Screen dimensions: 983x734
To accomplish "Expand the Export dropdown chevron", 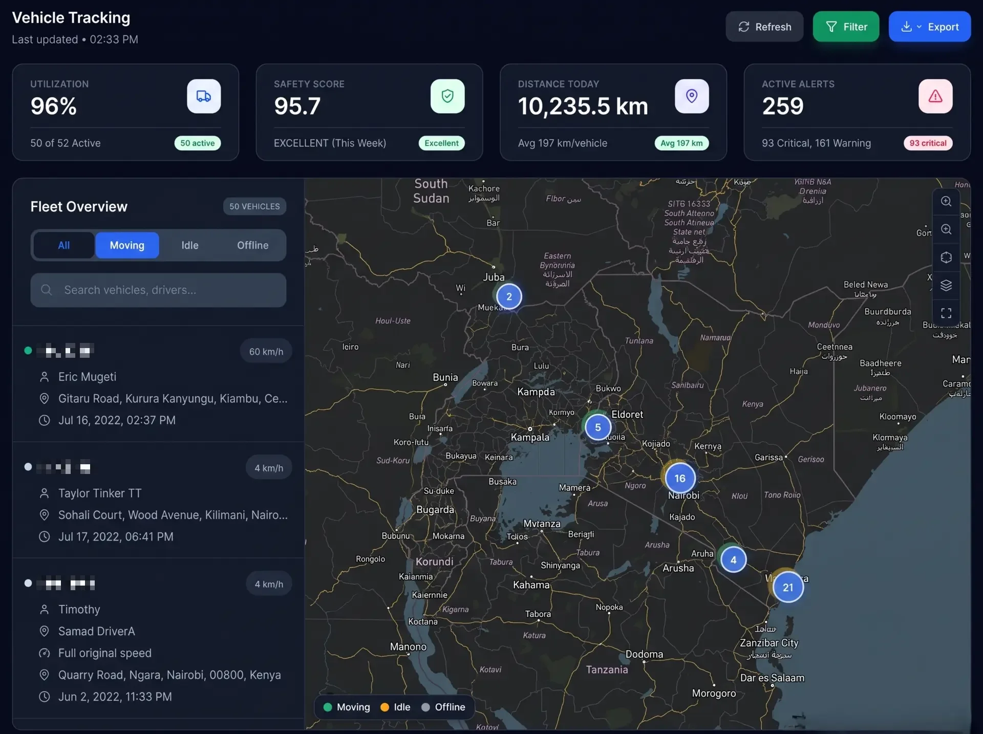I will (x=919, y=27).
